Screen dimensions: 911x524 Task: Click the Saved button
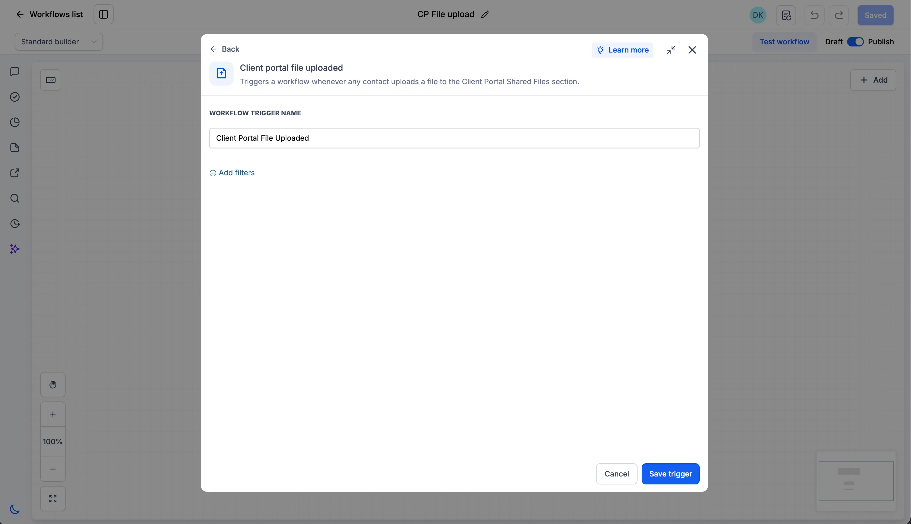click(x=875, y=15)
